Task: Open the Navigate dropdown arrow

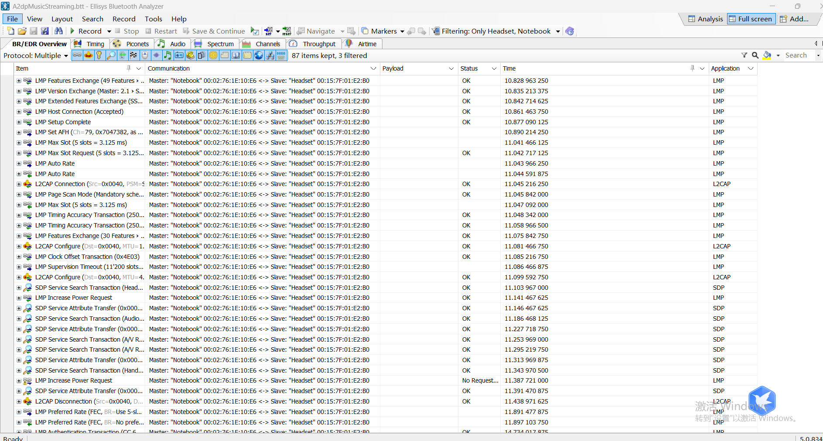Action: 342,31
